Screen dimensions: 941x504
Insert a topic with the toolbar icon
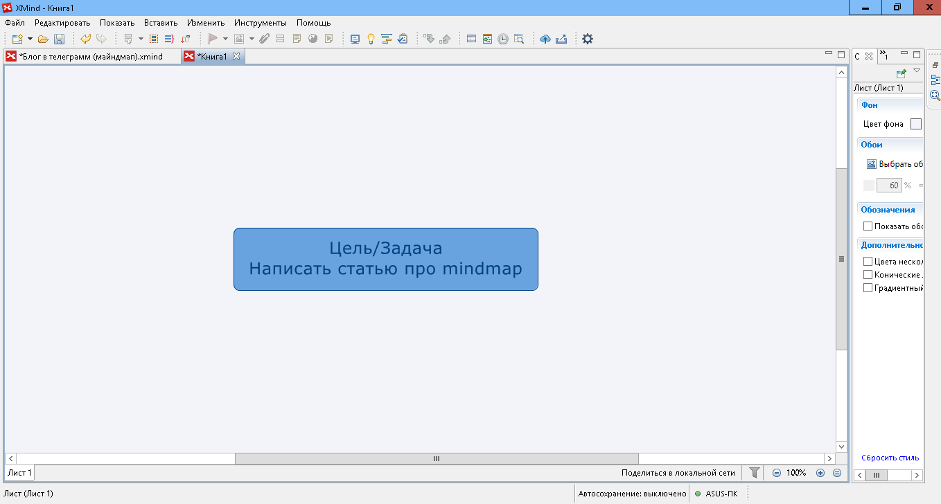128,39
